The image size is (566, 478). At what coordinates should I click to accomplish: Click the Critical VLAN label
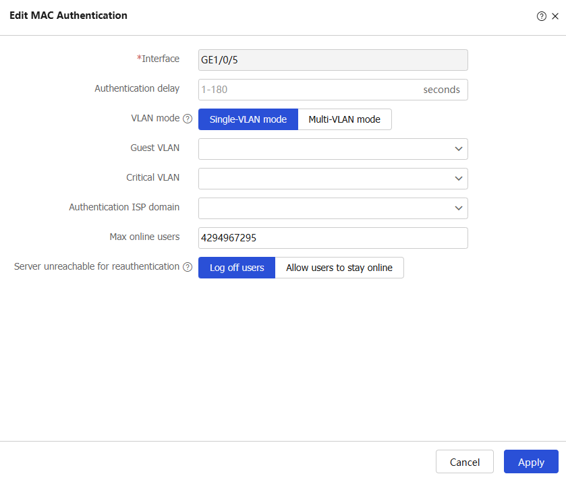152,177
